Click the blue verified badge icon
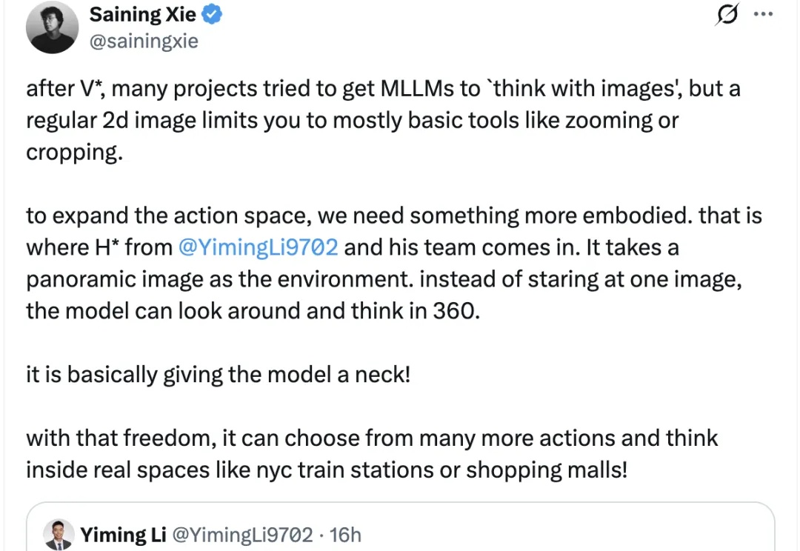This screenshot has width=800, height=551. coord(214,14)
